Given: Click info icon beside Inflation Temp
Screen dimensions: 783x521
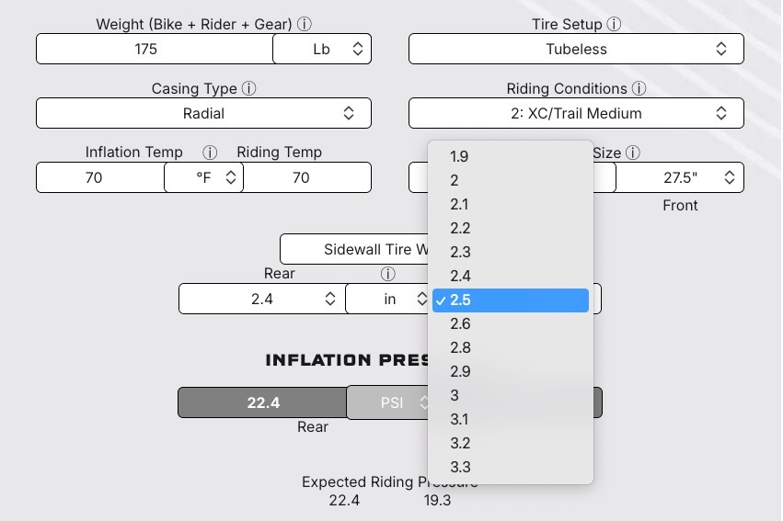Looking at the screenshot, I should pyautogui.click(x=210, y=153).
